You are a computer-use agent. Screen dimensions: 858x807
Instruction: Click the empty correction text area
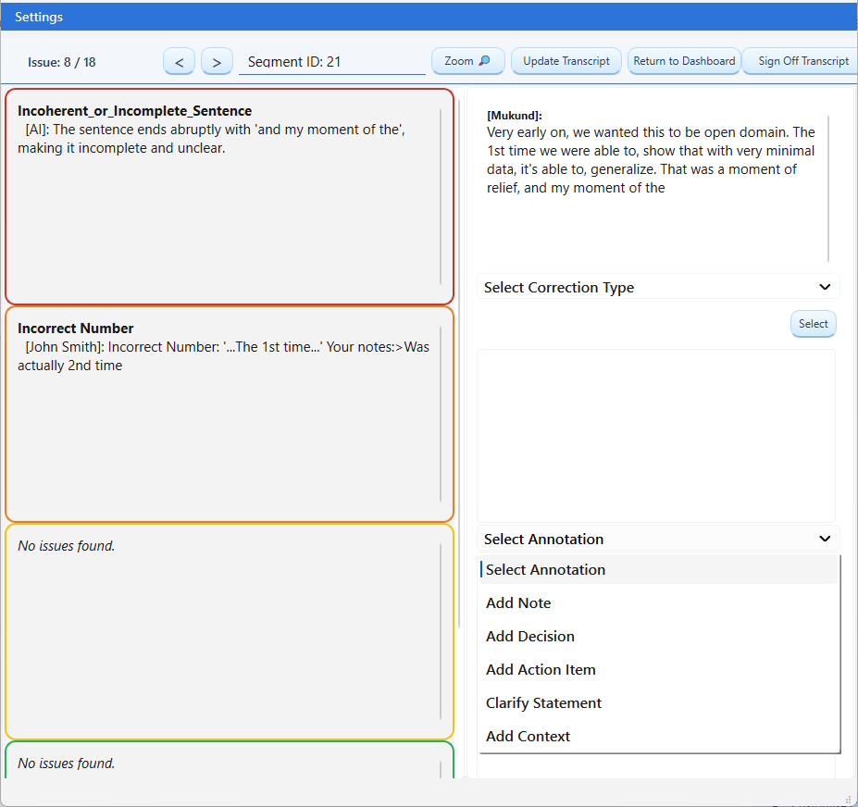point(656,436)
